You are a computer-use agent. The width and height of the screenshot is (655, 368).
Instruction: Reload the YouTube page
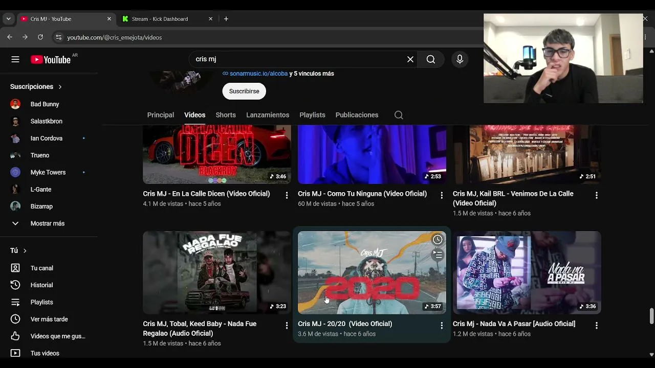[40, 37]
